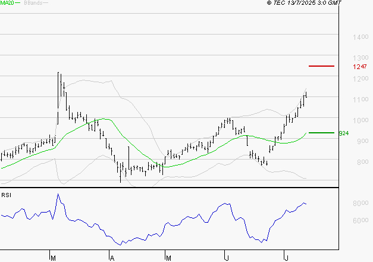Image resolution: width=373 pixels, height=262 pixels.
Task: Select the green 924 price label
Action: (343, 133)
